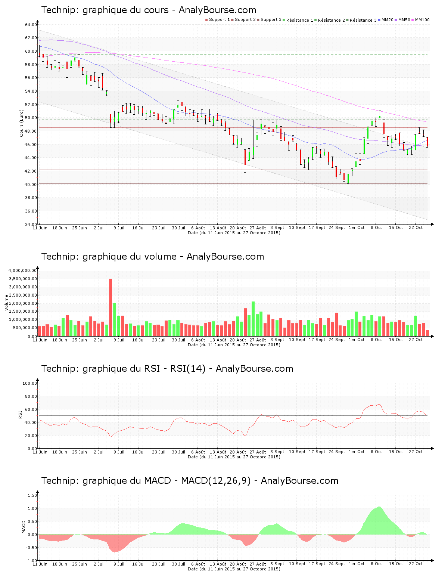The height and width of the screenshot is (579, 448).
Task: Click the Résistance 1 green legend marker
Action: (284, 20)
